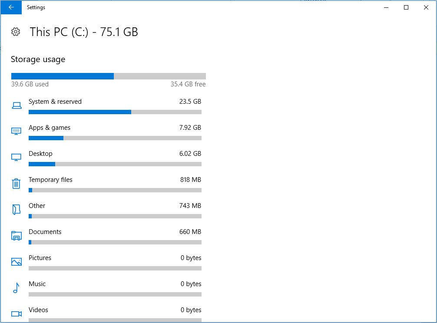Screen dimensions: 437x323
Task: Open the System & reserved laptop icon
Action: coord(17,105)
